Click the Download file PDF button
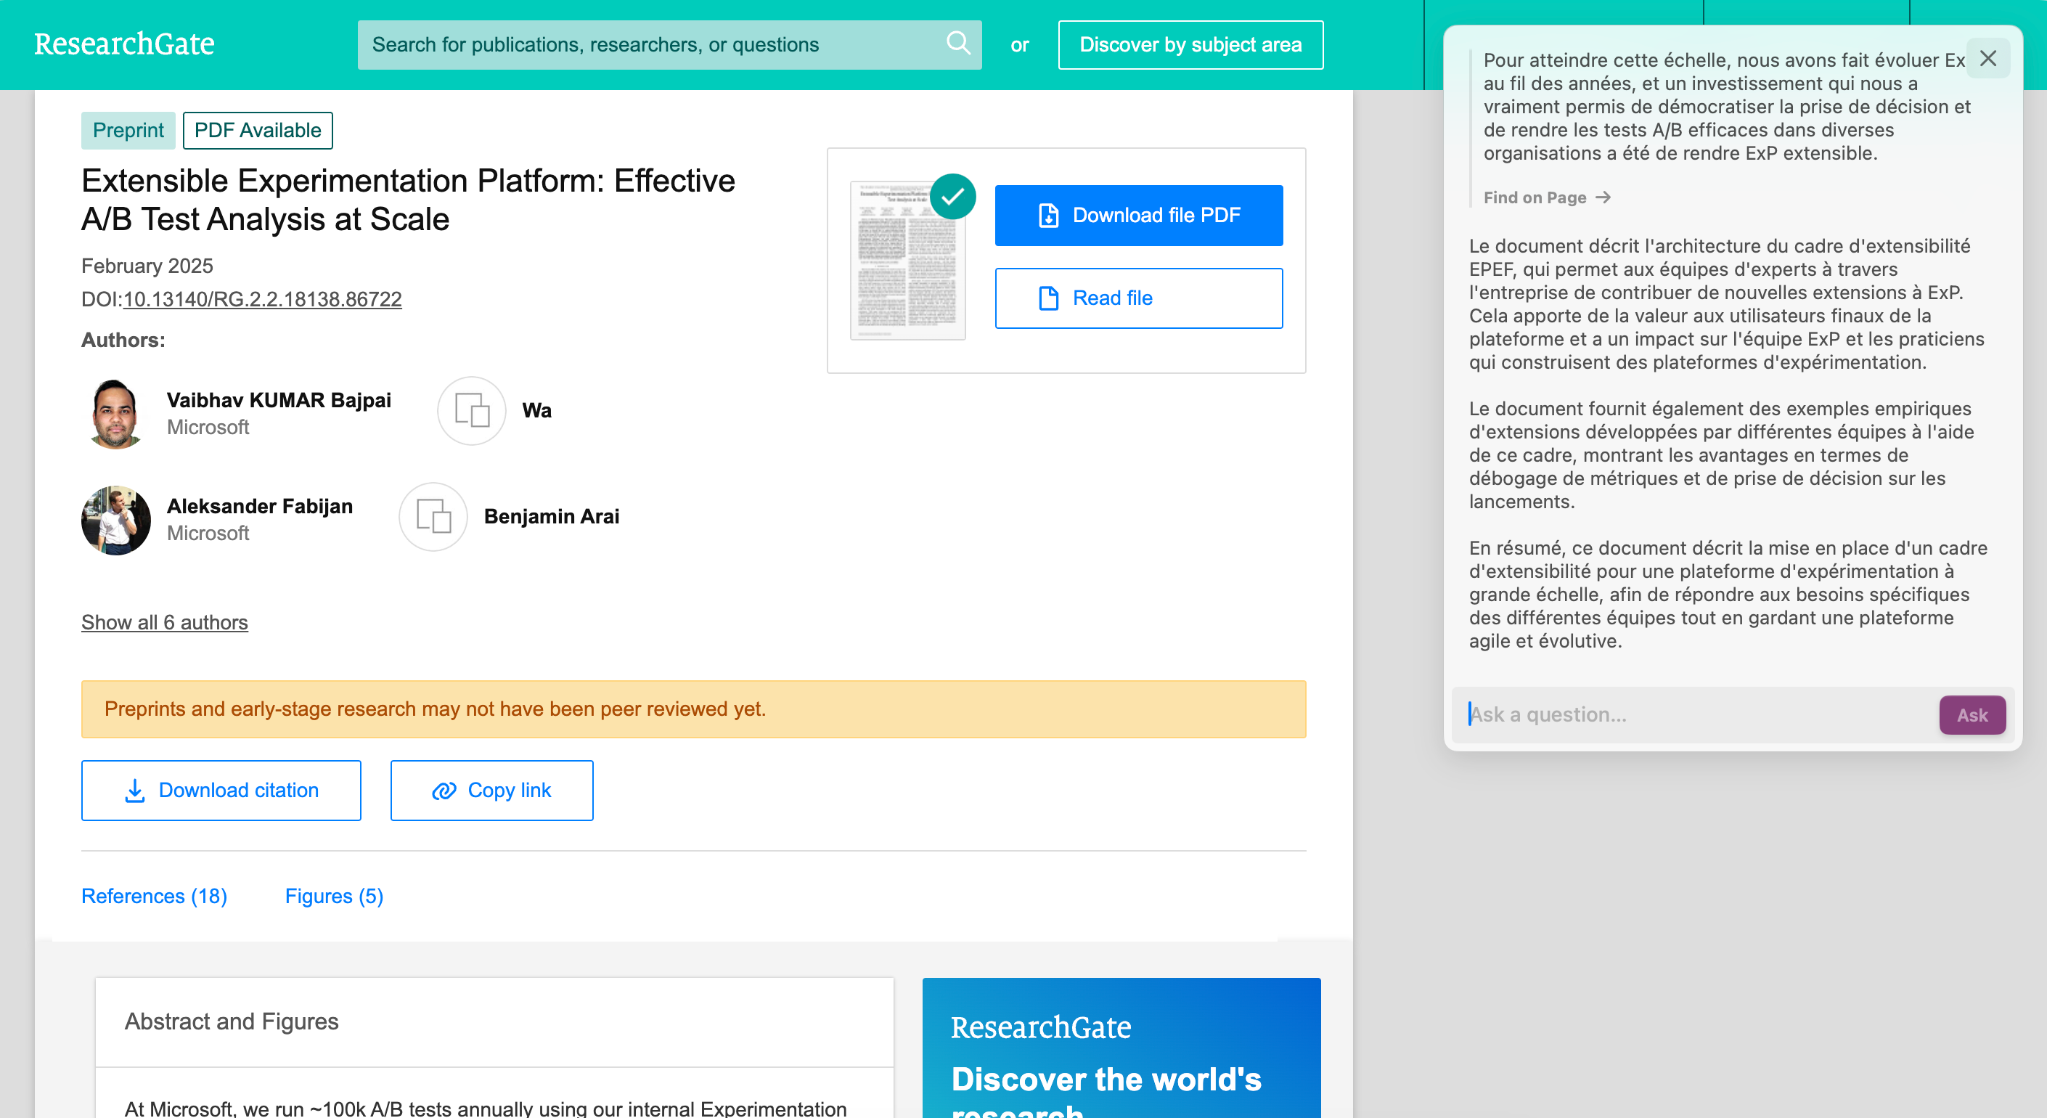The width and height of the screenshot is (2047, 1118). pos(1139,216)
